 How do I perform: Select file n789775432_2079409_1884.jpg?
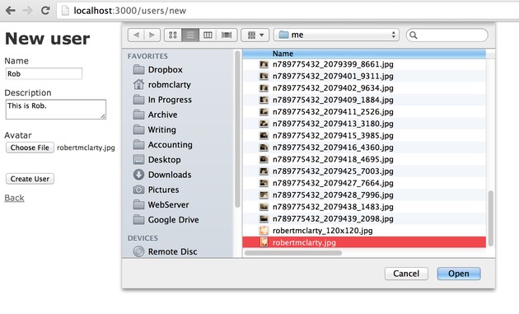tap(364, 100)
